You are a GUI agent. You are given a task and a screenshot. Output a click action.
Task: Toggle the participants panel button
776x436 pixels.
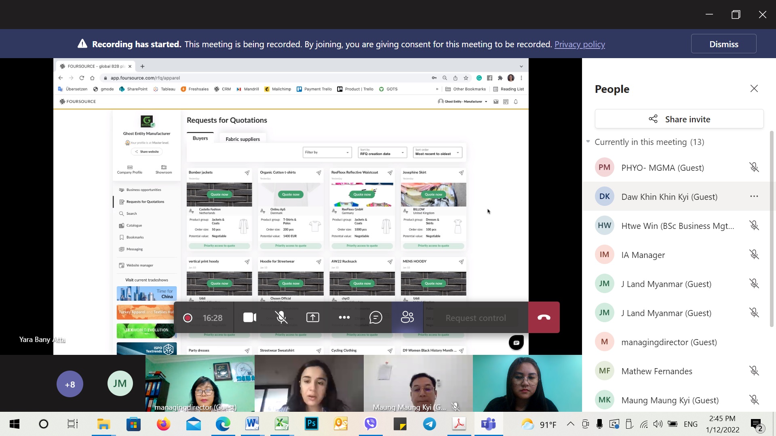click(407, 318)
